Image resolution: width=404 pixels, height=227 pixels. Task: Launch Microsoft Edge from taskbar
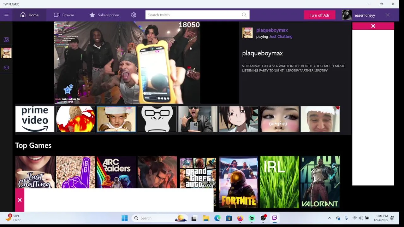pyautogui.click(x=217, y=218)
